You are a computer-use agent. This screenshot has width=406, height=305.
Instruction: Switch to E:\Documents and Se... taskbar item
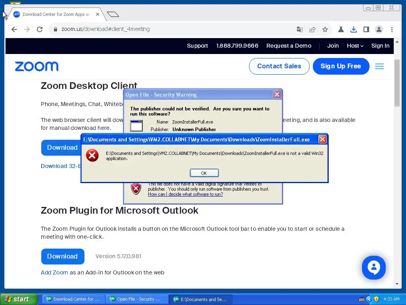click(x=201, y=299)
